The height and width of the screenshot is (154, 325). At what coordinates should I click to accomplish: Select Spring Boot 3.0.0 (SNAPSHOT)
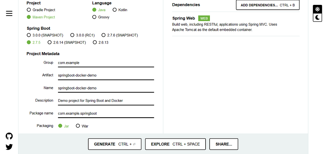(45, 35)
